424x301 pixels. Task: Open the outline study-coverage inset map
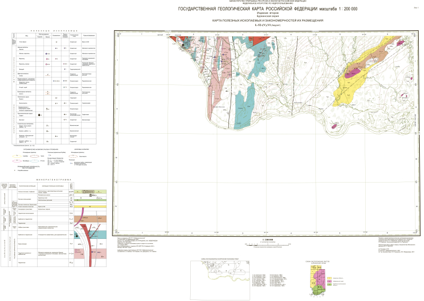pyautogui.click(x=225, y=270)
